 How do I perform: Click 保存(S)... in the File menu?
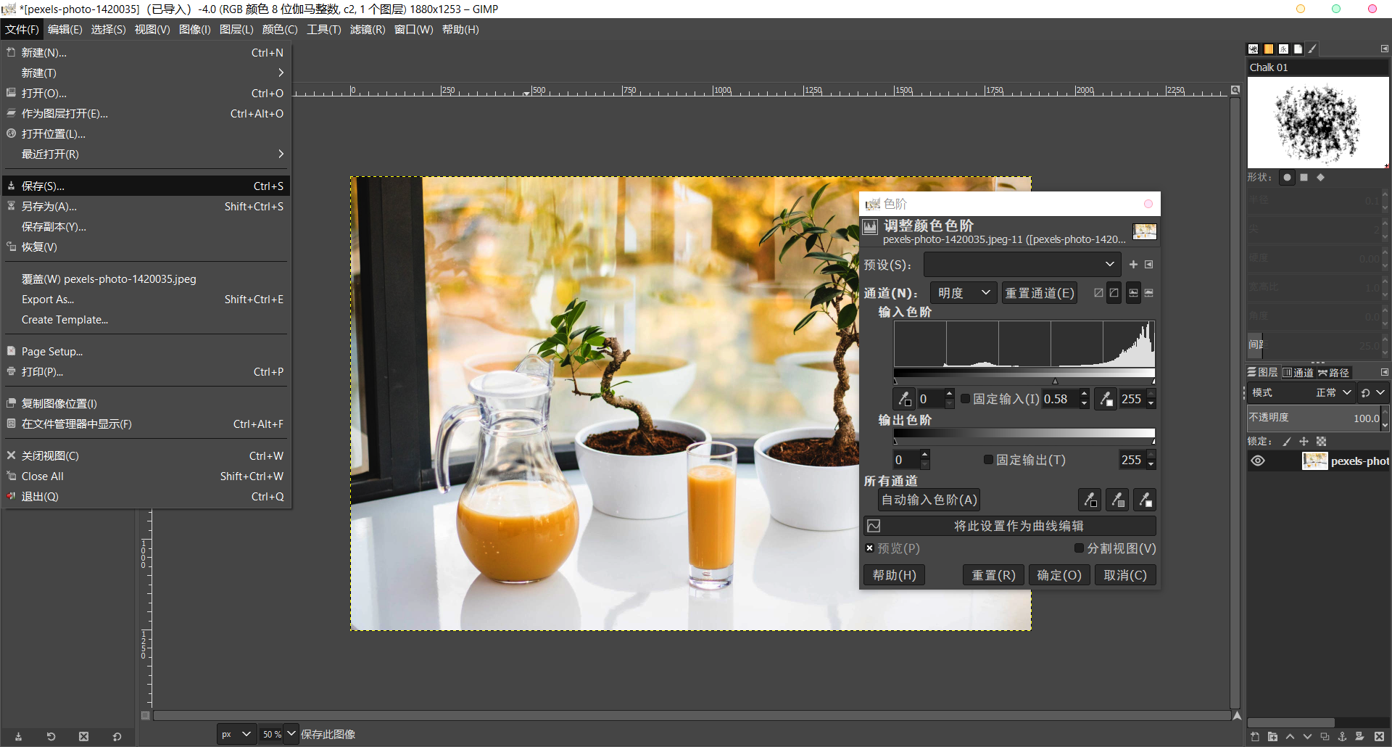[x=146, y=186]
